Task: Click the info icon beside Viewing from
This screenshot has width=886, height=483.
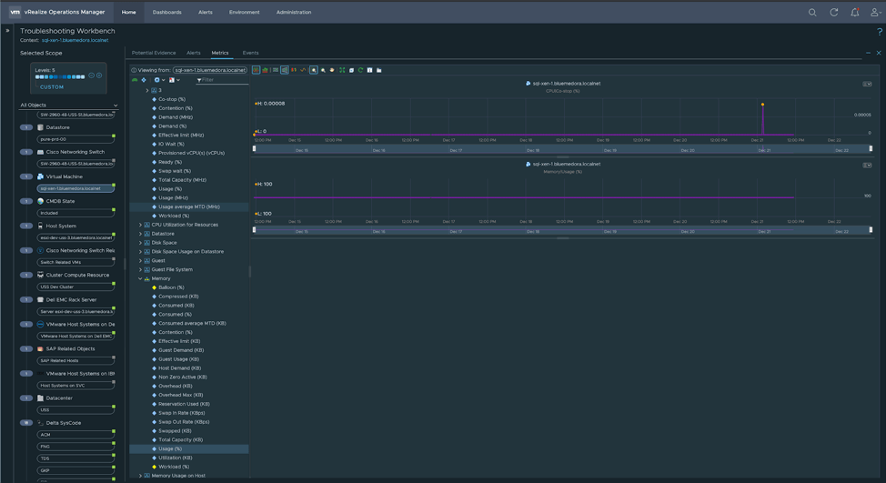Action: pos(134,70)
